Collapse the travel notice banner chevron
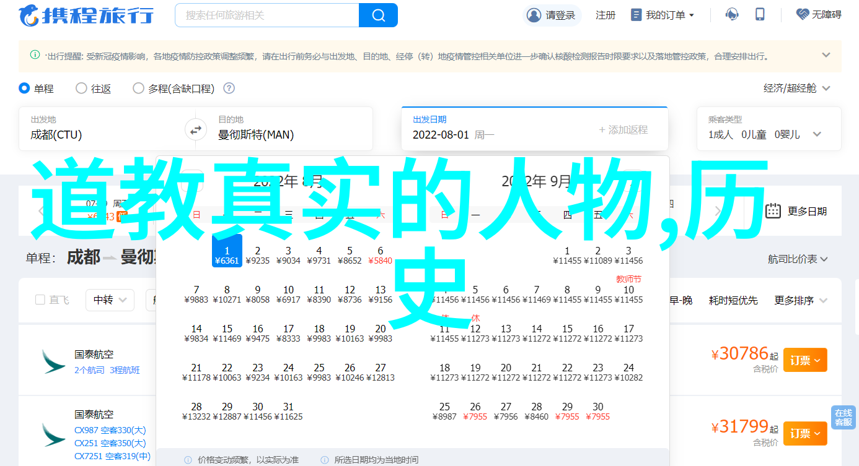Screen dimensions: 859x466 [x=826, y=55]
